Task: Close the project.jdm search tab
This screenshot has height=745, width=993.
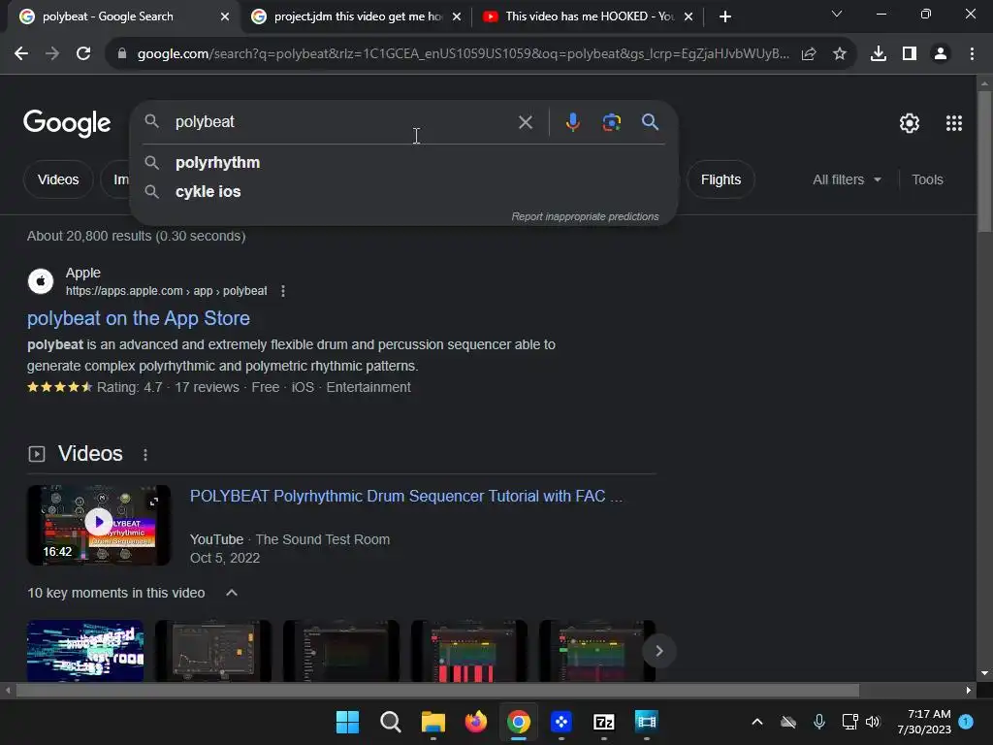Action: (457, 16)
